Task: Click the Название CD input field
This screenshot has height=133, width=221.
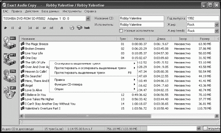Action: 141,18
